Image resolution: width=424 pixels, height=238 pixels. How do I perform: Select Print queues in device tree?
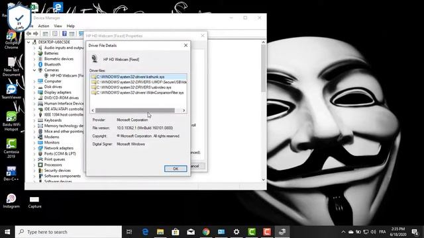(x=54, y=159)
